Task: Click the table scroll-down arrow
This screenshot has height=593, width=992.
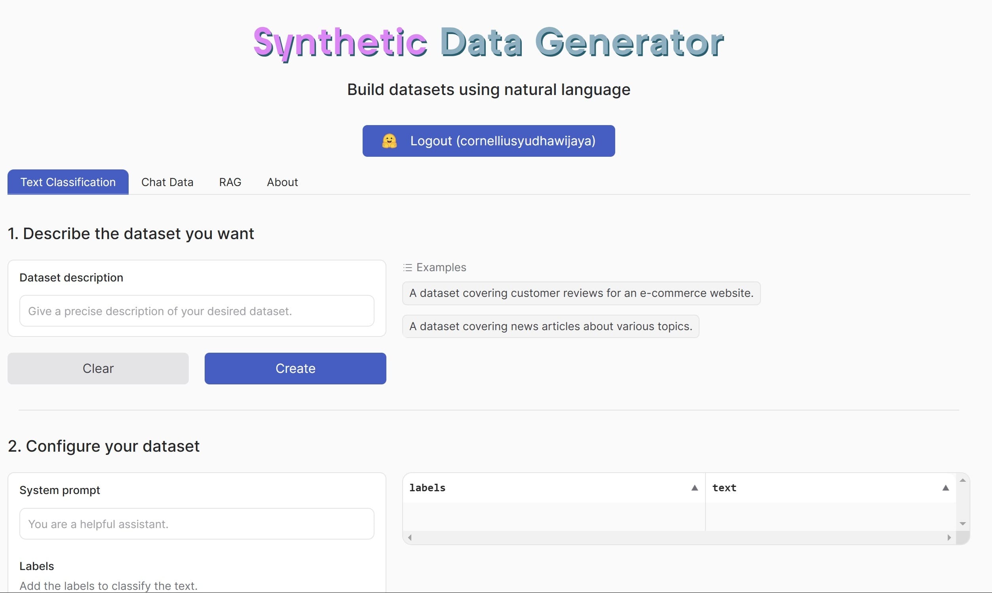Action: [962, 523]
